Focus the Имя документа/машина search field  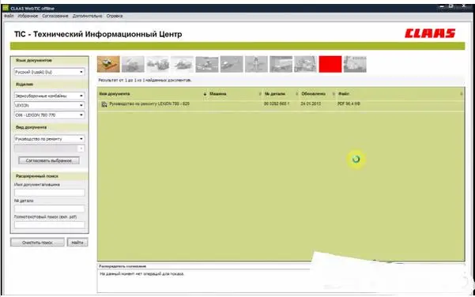point(49,193)
